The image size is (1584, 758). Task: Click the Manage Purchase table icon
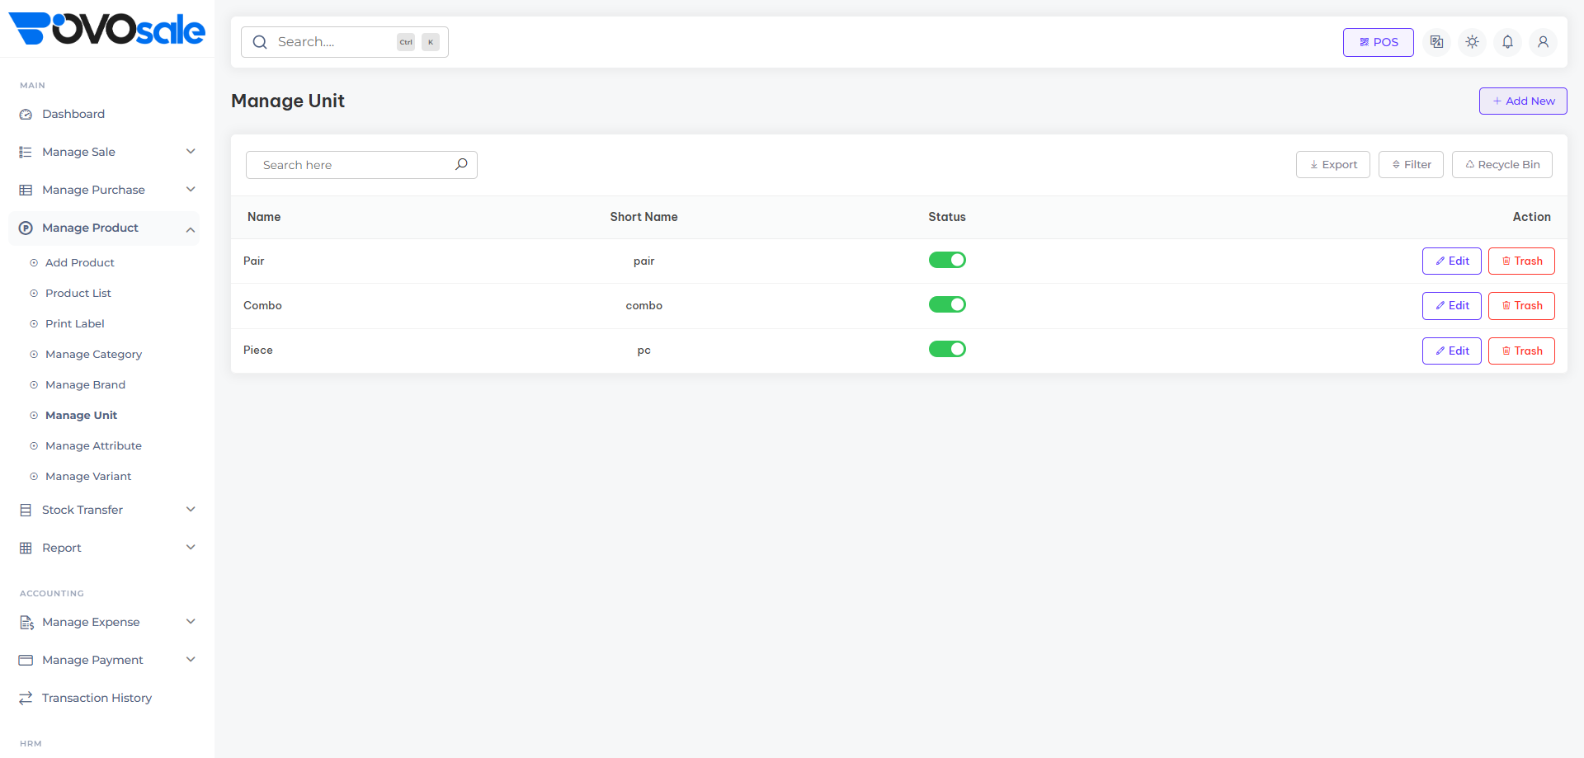(26, 191)
